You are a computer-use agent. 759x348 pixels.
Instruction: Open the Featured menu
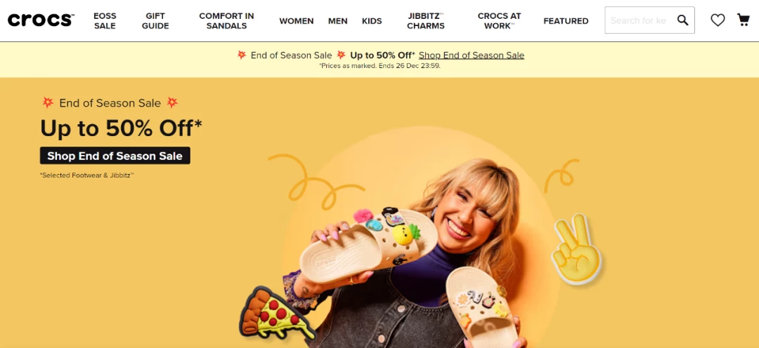566,21
